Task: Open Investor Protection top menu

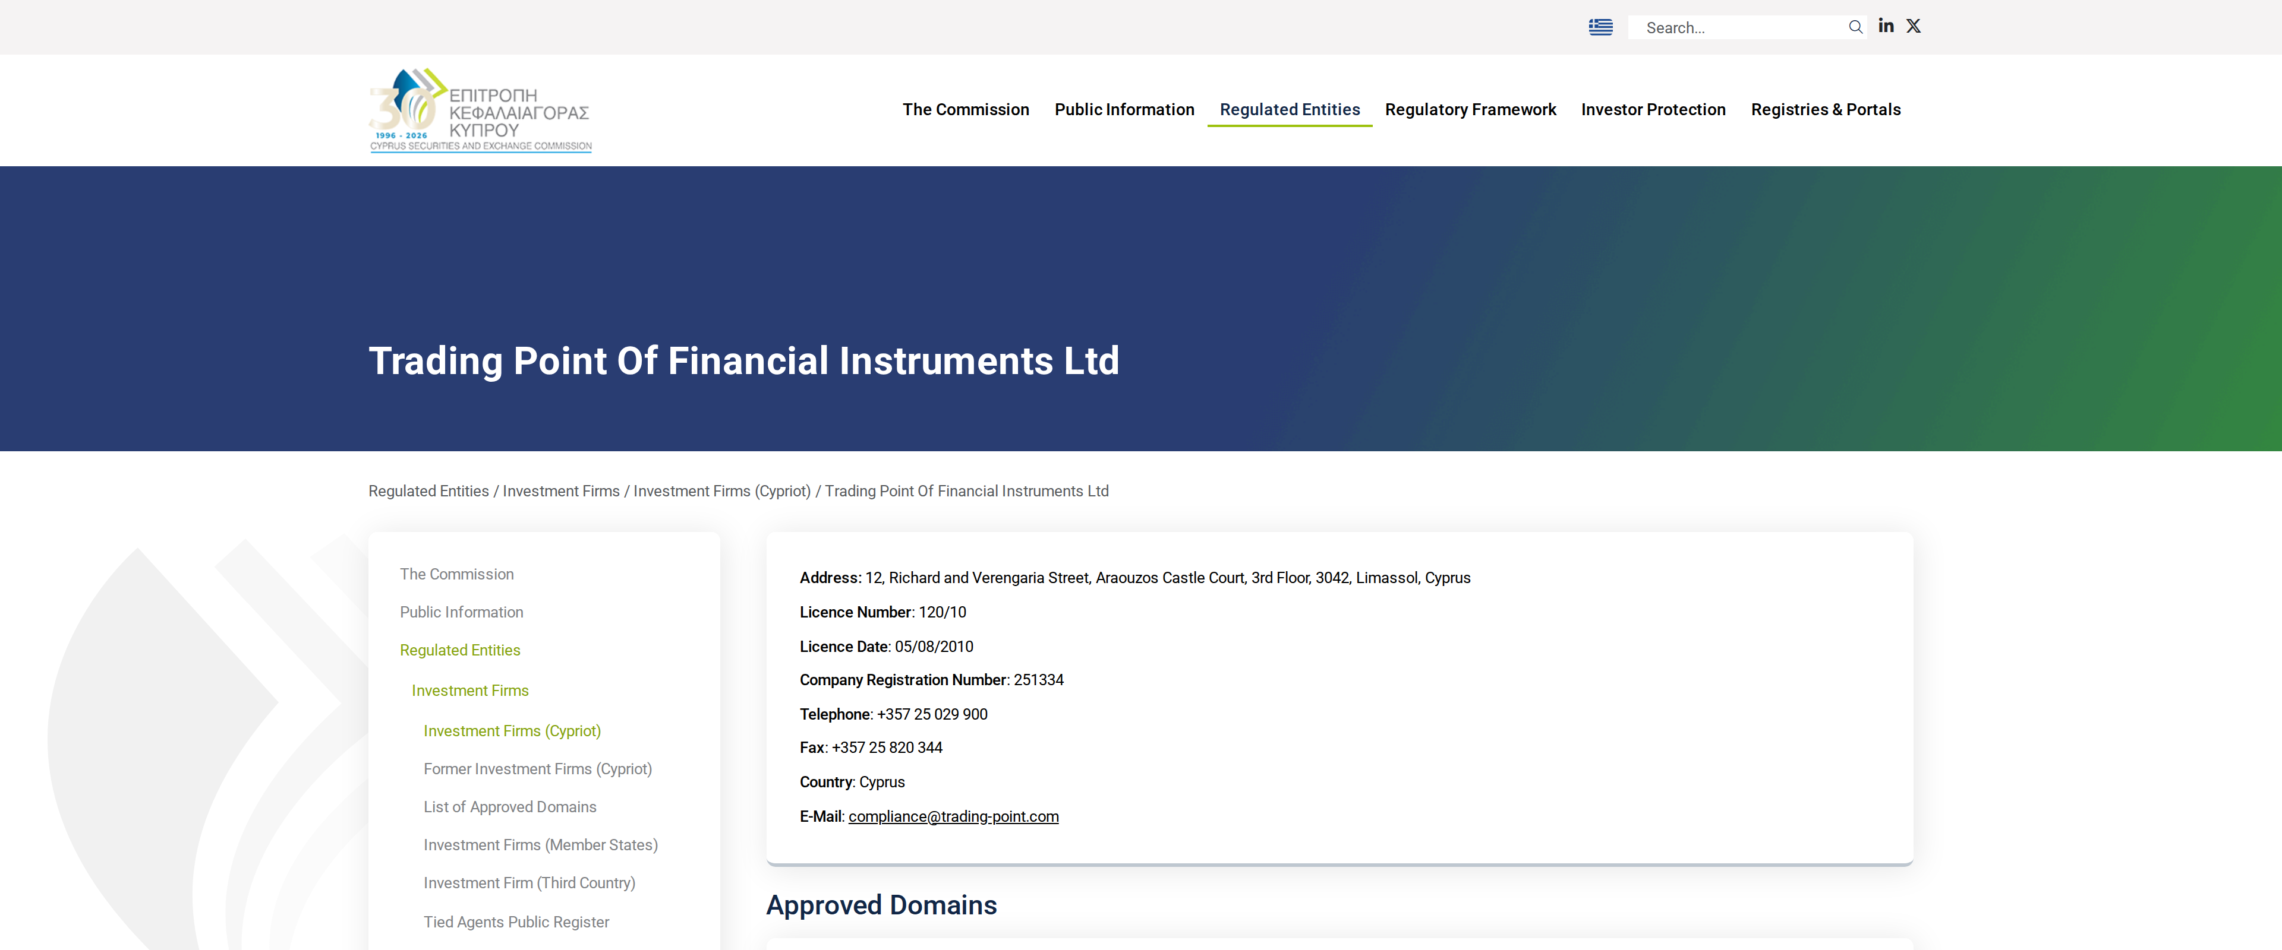Action: 1653,110
